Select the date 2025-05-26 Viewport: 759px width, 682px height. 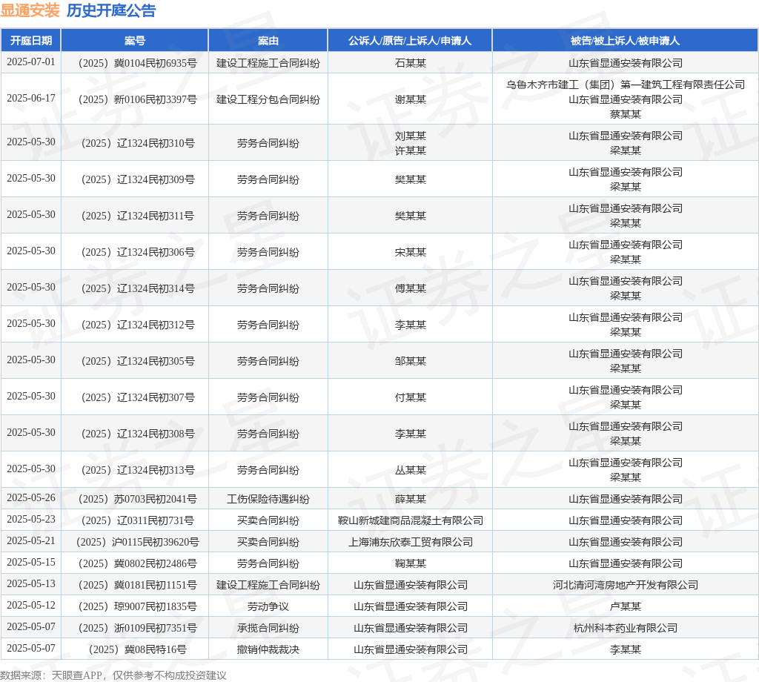tap(31, 498)
